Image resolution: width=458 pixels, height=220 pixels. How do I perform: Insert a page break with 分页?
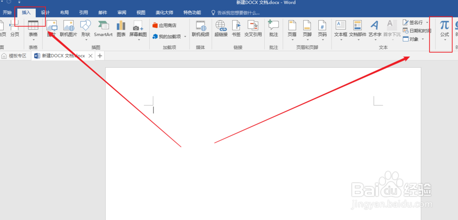[x=15, y=29]
